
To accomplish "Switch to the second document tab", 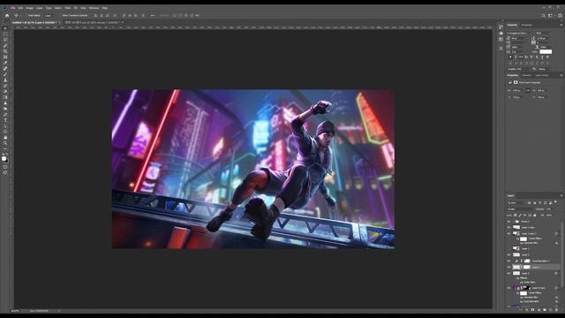I will tap(93, 22).
